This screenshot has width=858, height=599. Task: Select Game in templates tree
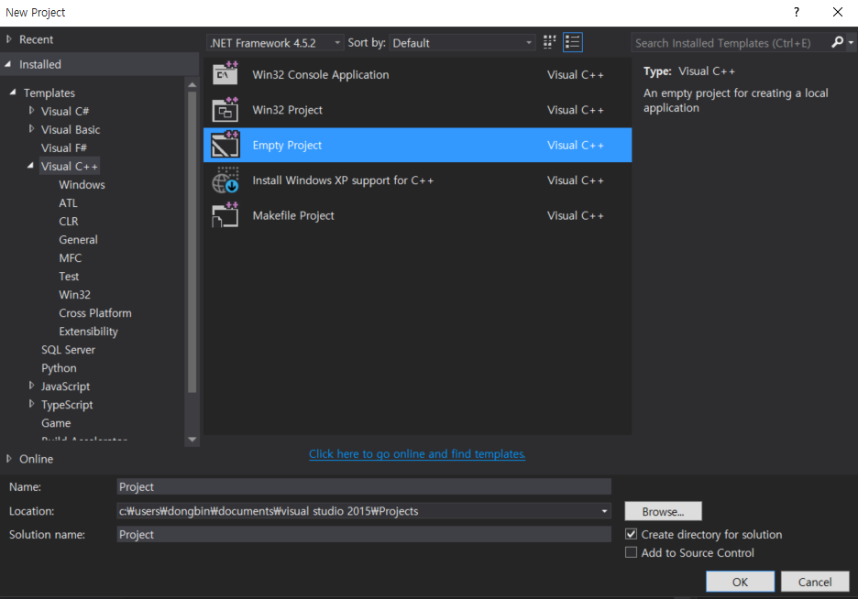[x=56, y=423]
